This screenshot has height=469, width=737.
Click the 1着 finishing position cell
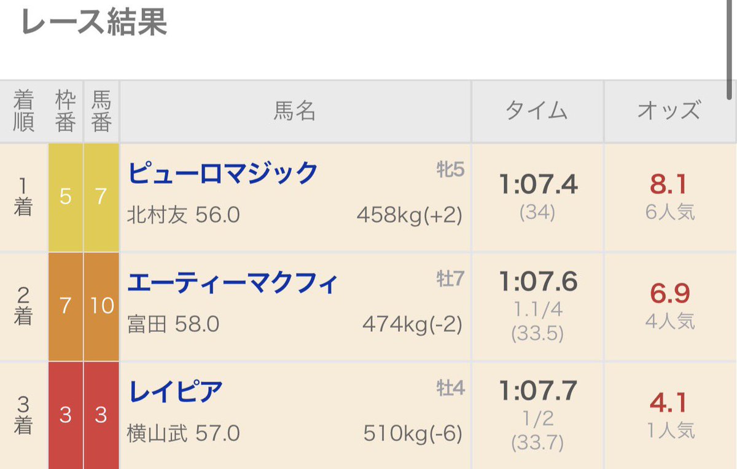pyautogui.click(x=23, y=197)
